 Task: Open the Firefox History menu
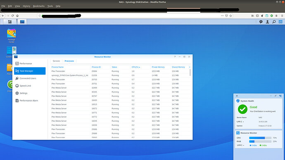(x=26, y=6)
